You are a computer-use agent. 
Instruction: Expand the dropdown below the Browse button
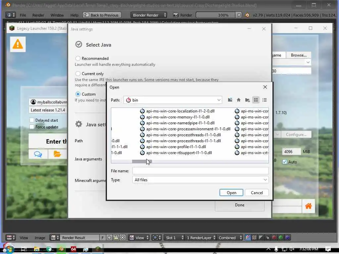point(308,63)
